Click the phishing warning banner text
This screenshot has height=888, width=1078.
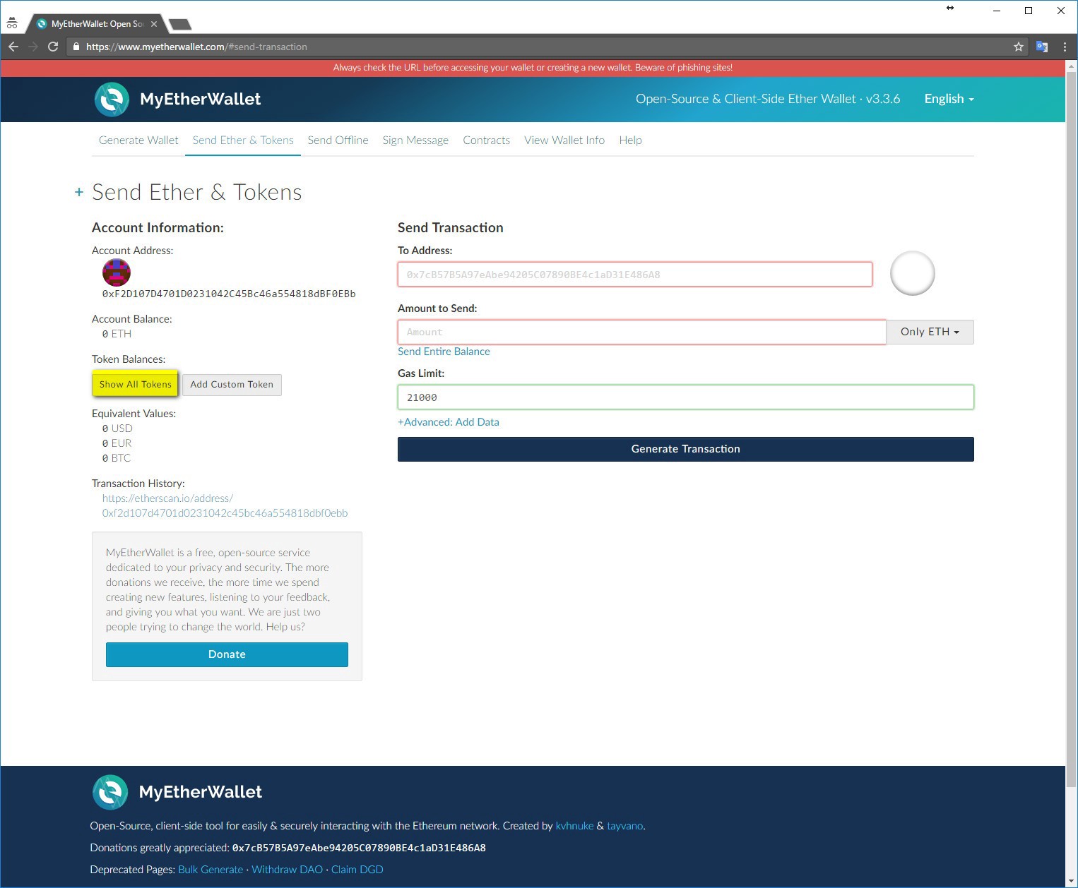tap(533, 68)
